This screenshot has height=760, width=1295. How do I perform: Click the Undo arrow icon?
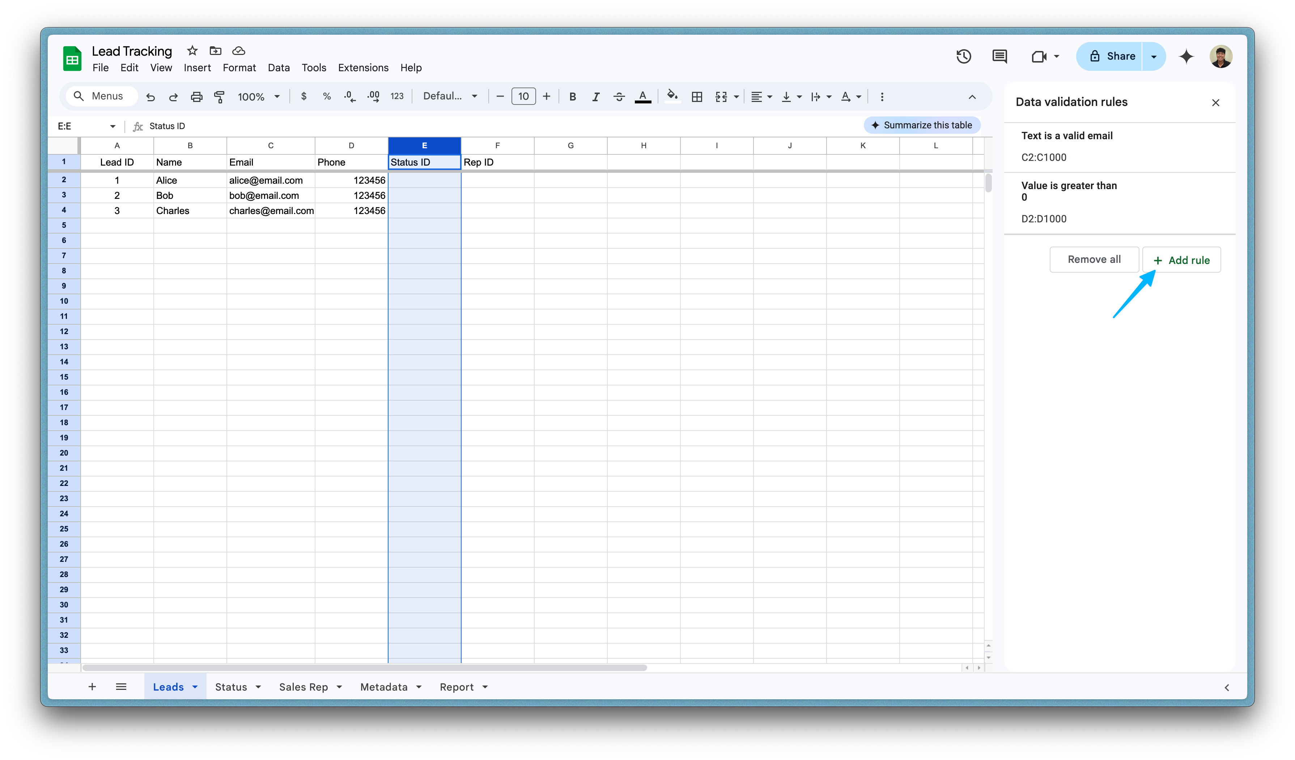pyautogui.click(x=150, y=97)
